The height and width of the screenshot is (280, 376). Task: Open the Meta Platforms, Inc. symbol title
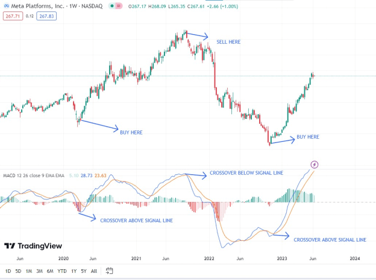tap(57, 6)
